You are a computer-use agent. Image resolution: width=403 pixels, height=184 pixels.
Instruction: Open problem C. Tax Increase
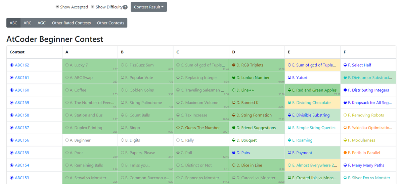[x=194, y=115]
